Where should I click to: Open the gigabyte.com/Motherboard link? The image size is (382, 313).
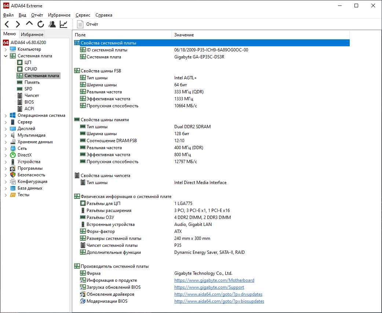[x=214, y=280]
